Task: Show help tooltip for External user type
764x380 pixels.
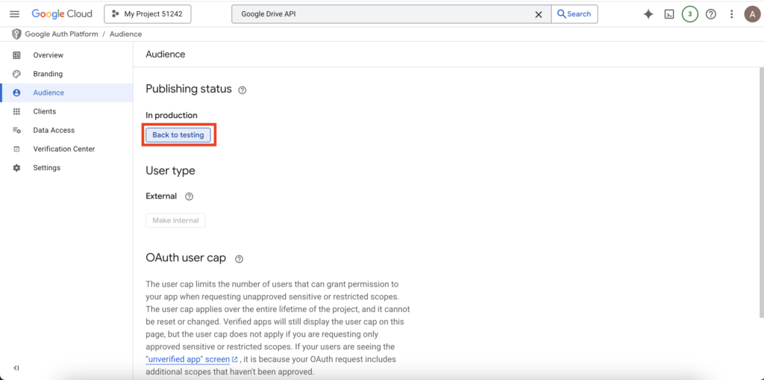Action: click(189, 197)
